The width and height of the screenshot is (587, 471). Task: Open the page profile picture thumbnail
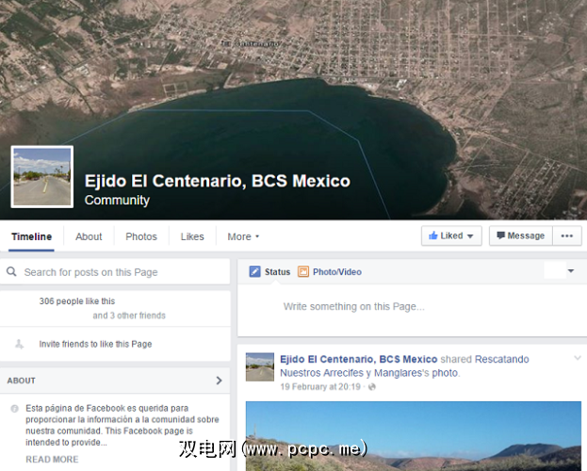tap(42, 177)
